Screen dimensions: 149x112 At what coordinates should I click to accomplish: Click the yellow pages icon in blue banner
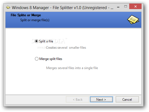(133, 20)
